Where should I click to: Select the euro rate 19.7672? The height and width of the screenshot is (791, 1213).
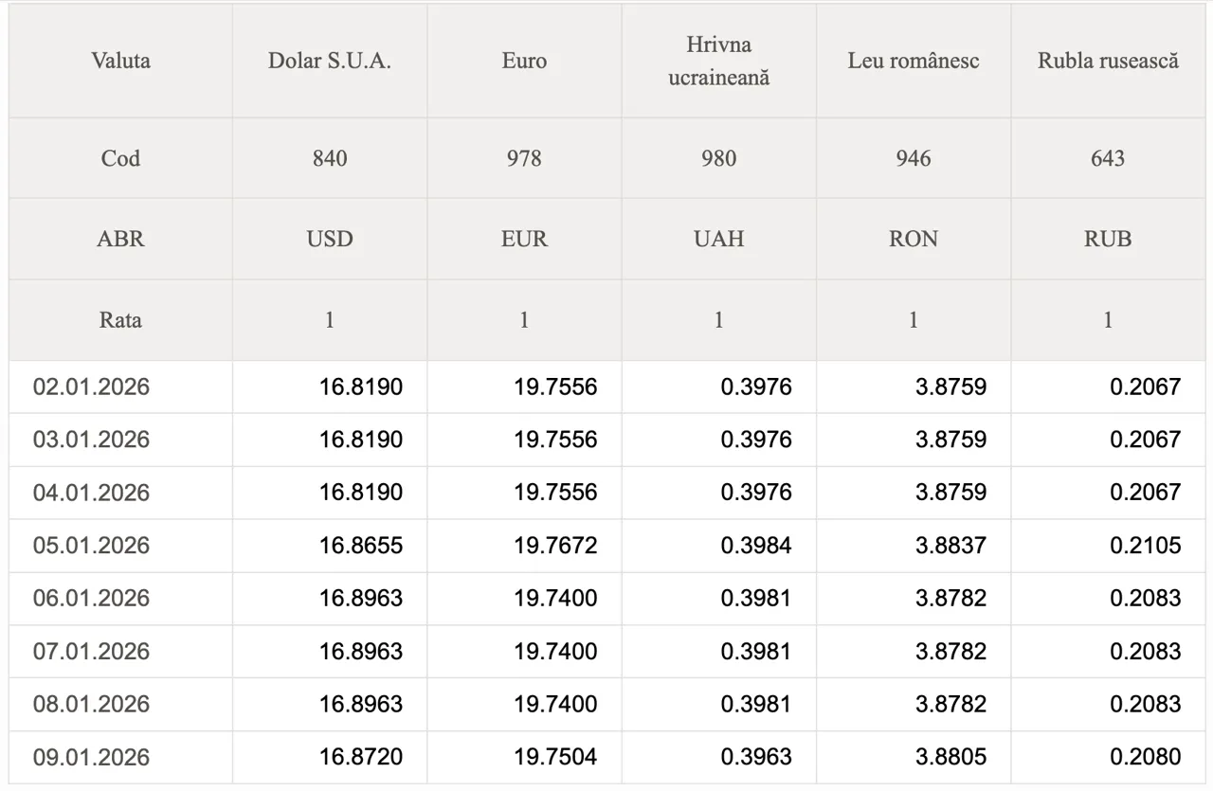tap(555, 546)
